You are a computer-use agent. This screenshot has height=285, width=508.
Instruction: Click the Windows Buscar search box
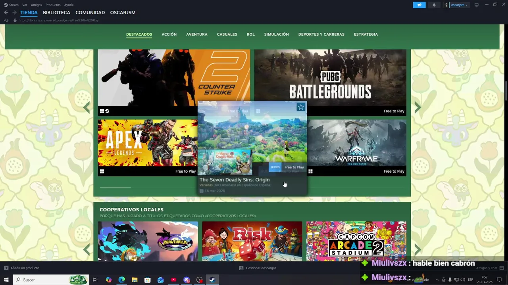pos(50,280)
